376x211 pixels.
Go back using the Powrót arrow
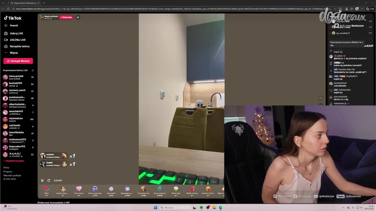click(6, 25)
